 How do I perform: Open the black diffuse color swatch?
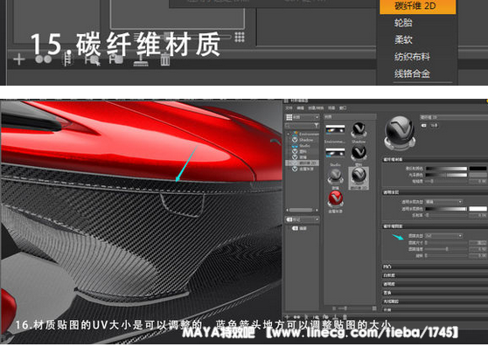tap(478, 169)
